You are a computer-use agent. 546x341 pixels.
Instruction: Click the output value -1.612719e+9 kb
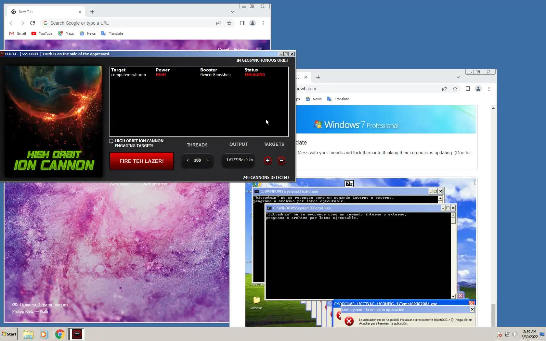tap(239, 160)
